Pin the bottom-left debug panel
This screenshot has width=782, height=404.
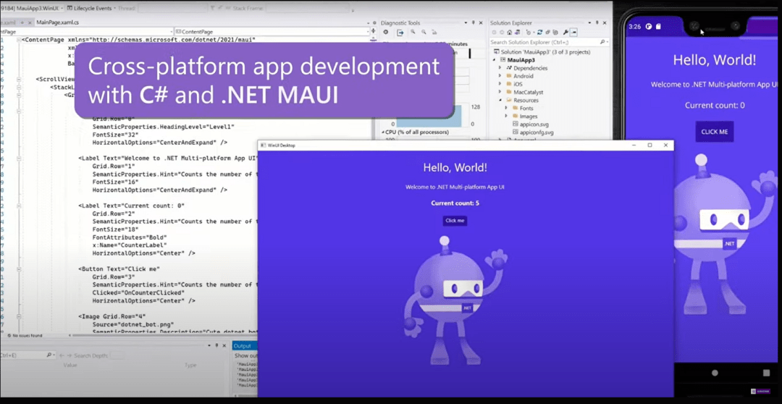216,345
